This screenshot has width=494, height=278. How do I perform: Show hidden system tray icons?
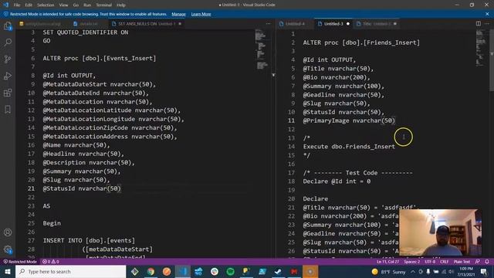pos(413,271)
